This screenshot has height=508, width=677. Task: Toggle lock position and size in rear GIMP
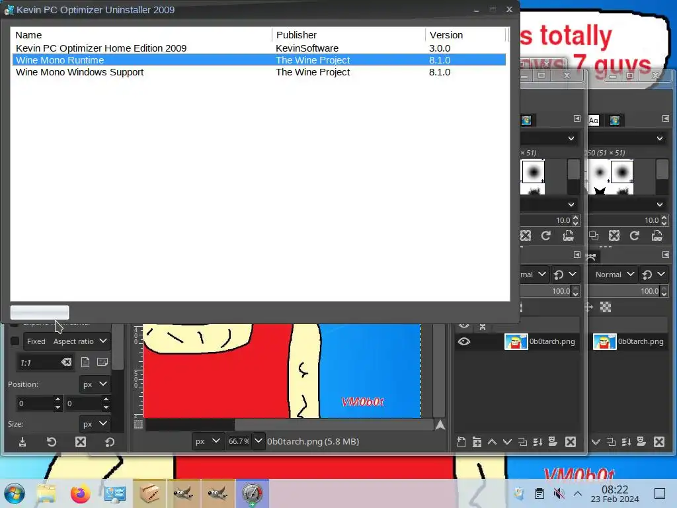click(589, 307)
